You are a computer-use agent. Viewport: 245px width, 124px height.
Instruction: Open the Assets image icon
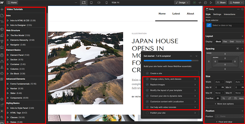click(2, 47)
